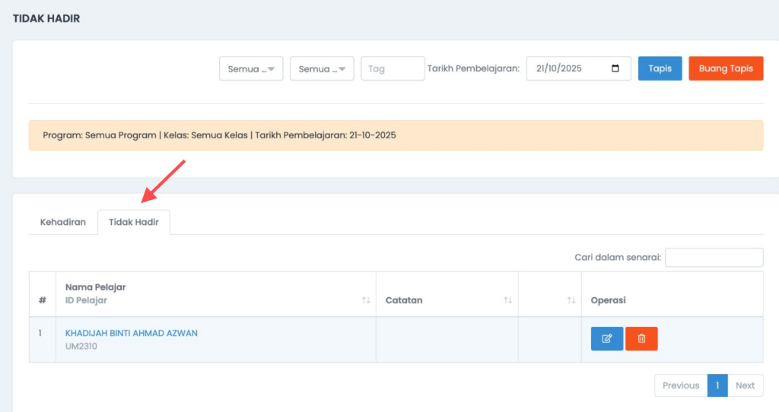Sort by Catatan column arrows
The image size is (779, 412).
pos(507,300)
